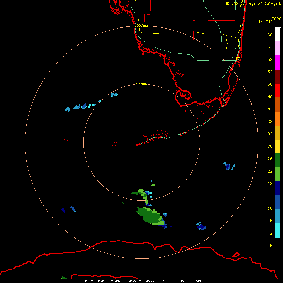Click the dark orange 46 kft legend swatch
The image size is (283, 283).
[278, 104]
